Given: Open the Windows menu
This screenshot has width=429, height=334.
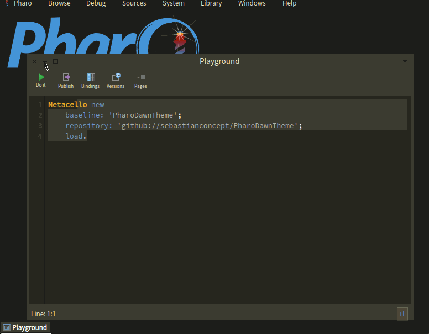Looking at the screenshot, I should coord(252,3).
